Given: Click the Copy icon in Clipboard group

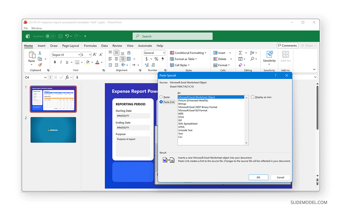Looking at the screenshot, I should pyautogui.click(x=40, y=59).
